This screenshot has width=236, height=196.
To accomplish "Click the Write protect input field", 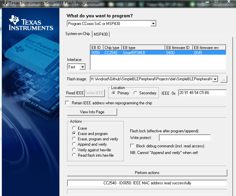I will click(x=185, y=138).
